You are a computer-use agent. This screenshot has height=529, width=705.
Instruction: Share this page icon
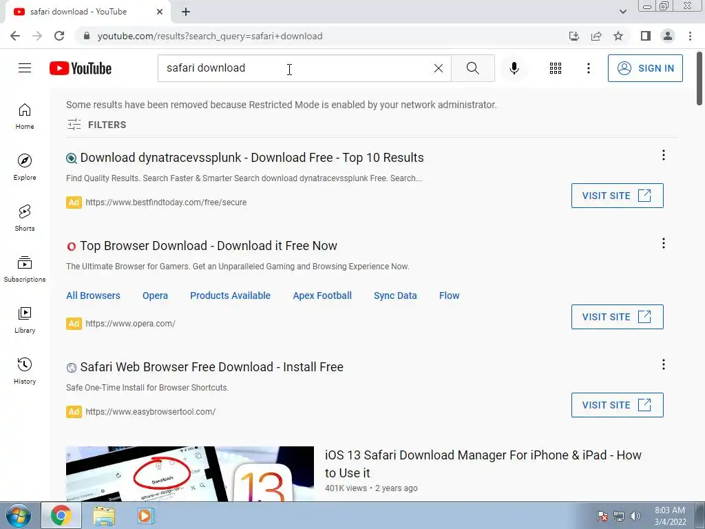point(596,36)
